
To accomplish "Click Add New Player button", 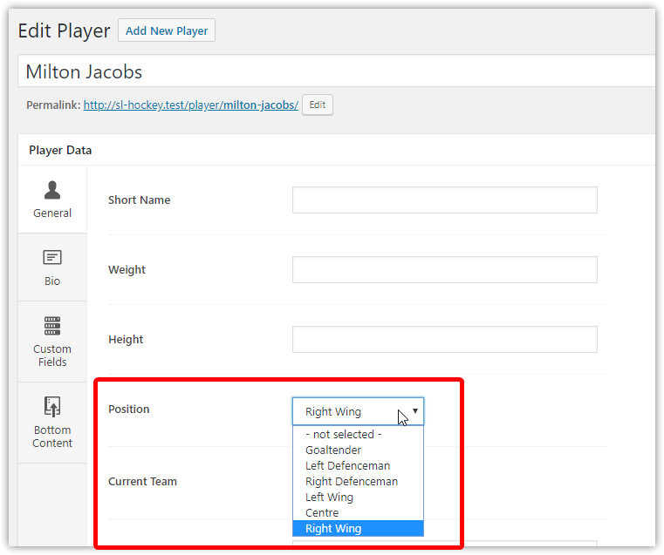I will click(167, 30).
